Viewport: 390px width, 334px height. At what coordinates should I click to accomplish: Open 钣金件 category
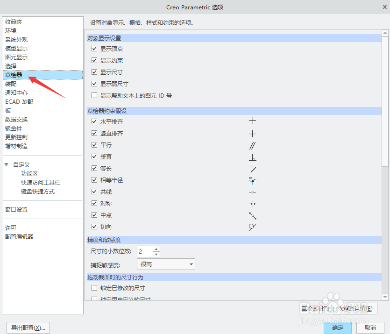coord(14,128)
